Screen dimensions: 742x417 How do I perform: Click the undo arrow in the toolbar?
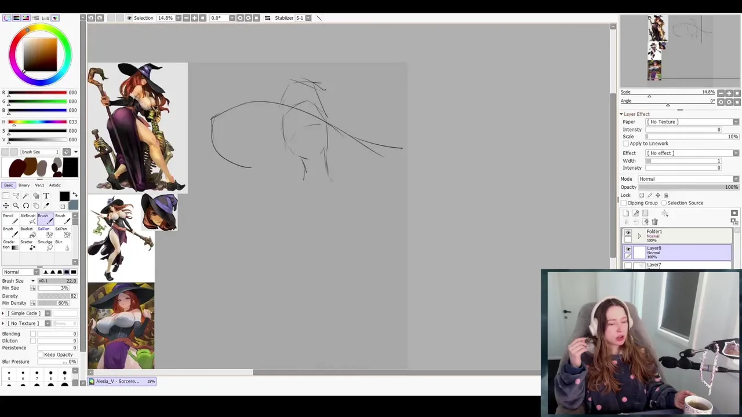pos(90,18)
